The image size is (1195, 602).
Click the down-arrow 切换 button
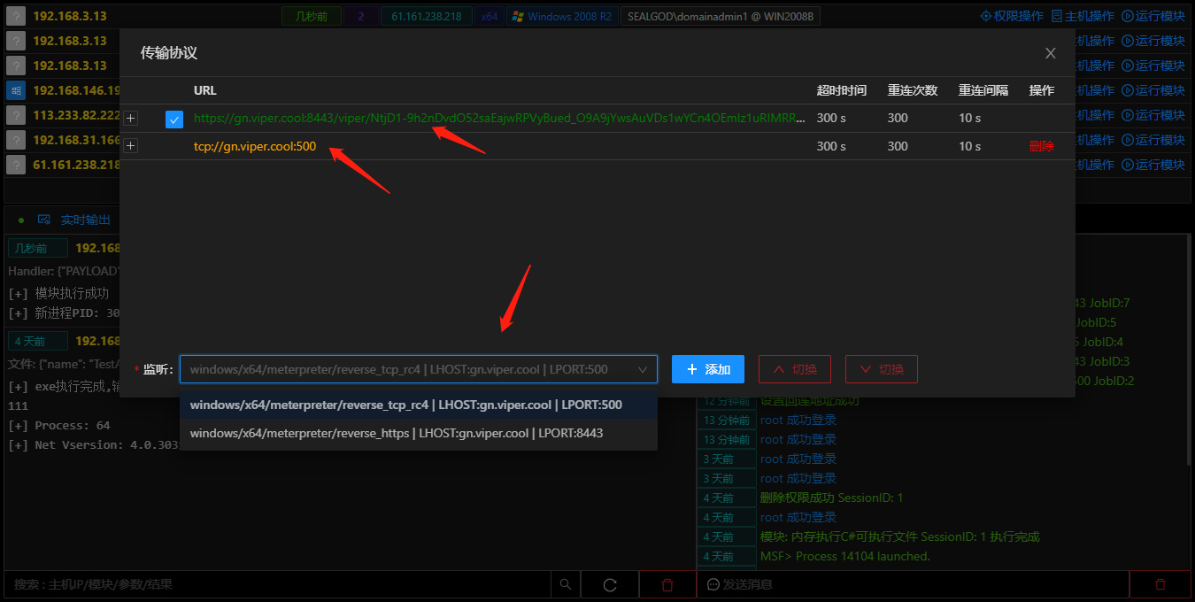tap(881, 369)
